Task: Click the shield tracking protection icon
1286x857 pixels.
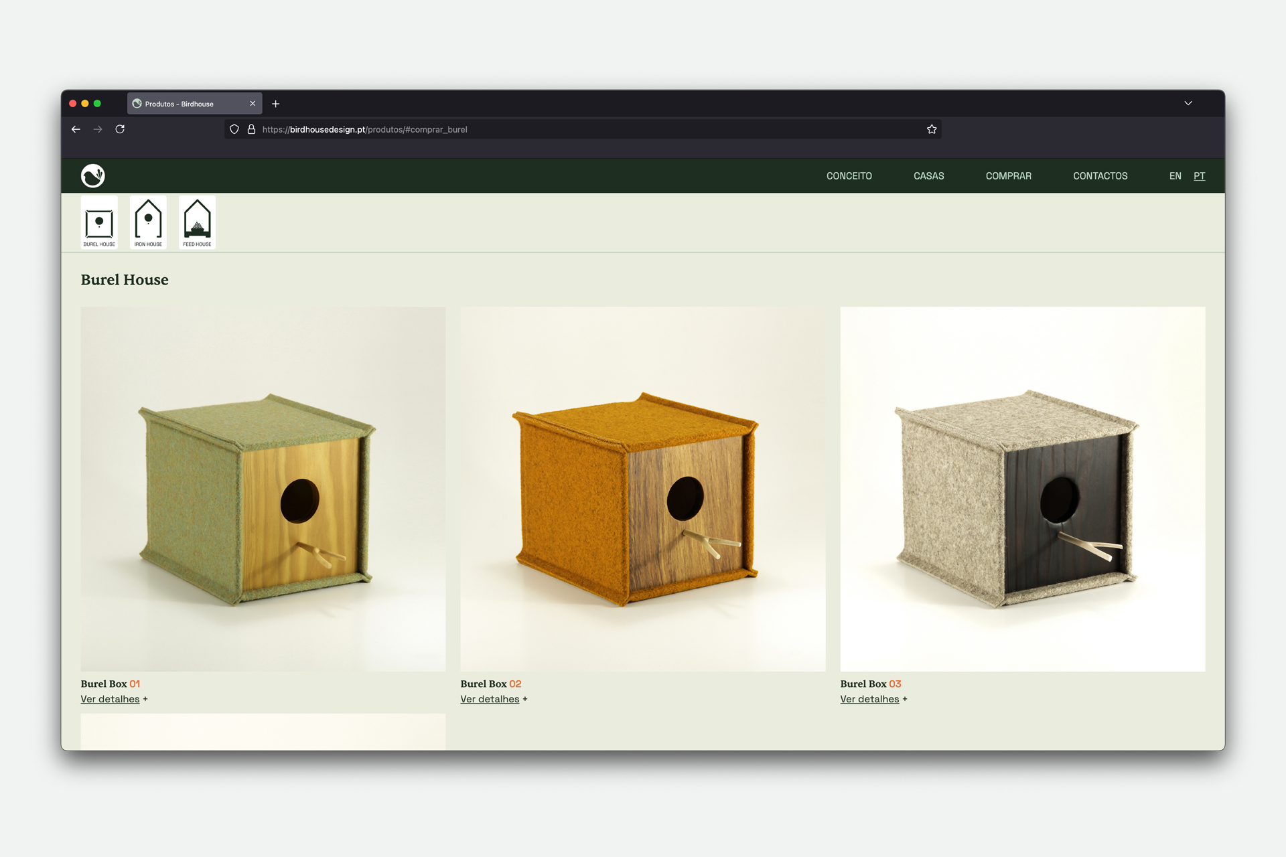Action: point(234,129)
